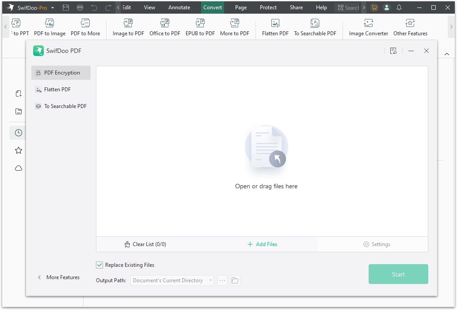Click the cloud storage icon in sidebar
The image size is (457, 310).
click(18, 168)
